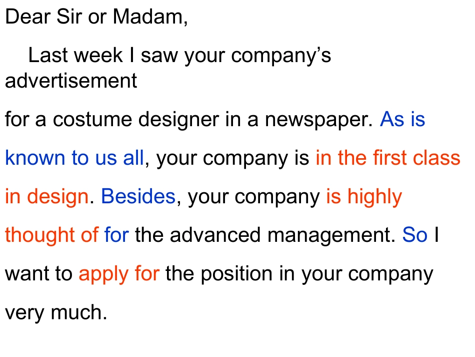Click the red phrase 'in design'
Screen dimensions: 475x357
click(46, 197)
